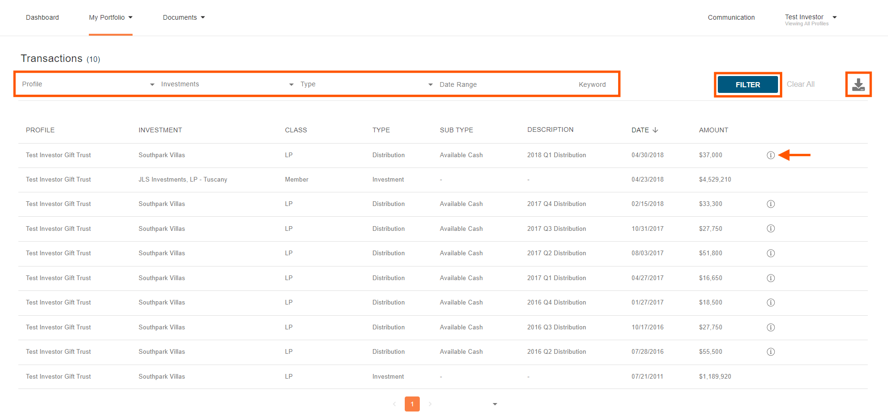Viewport: 888px width, 419px height.
Task: Open the Documents menu
Action: coord(184,17)
